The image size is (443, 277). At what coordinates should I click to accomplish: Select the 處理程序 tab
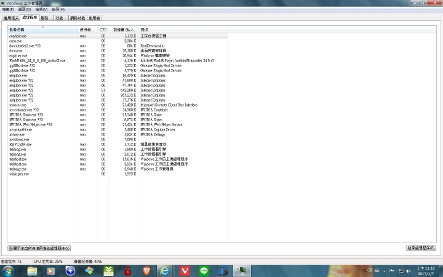pos(30,17)
